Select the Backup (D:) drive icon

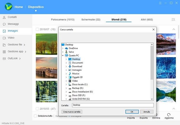(70, 88)
